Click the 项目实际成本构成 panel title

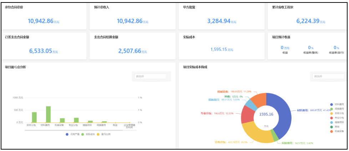tap(195, 67)
